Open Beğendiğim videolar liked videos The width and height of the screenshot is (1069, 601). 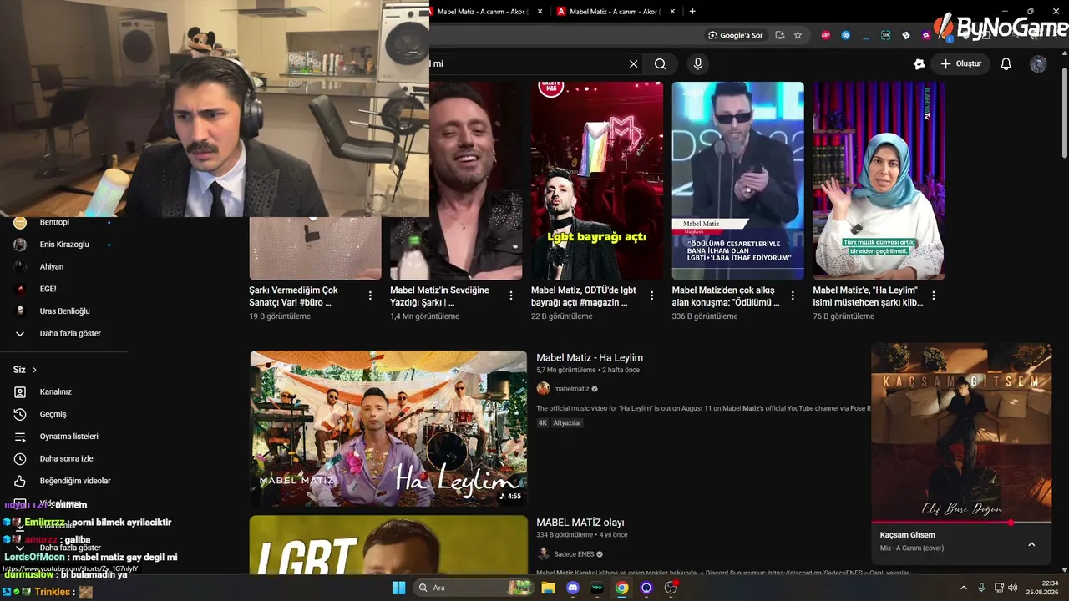pyautogui.click(x=63, y=481)
